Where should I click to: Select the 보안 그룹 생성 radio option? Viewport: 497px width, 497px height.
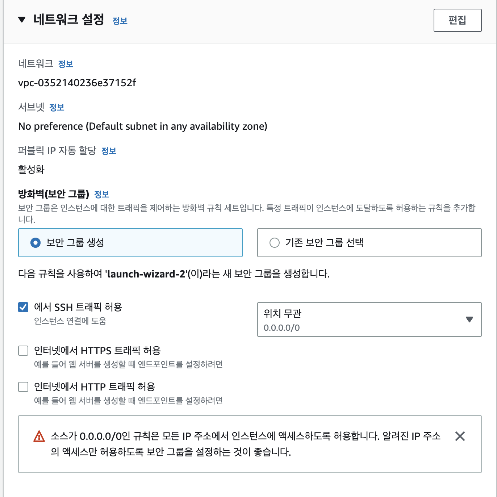click(35, 243)
